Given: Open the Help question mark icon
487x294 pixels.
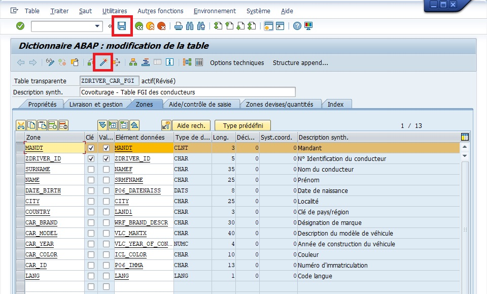Looking at the screenshot, I should [297, 26].
